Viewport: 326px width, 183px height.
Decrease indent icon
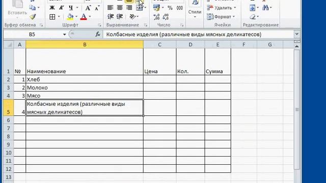pyautogui.click(x=111, y=17)
